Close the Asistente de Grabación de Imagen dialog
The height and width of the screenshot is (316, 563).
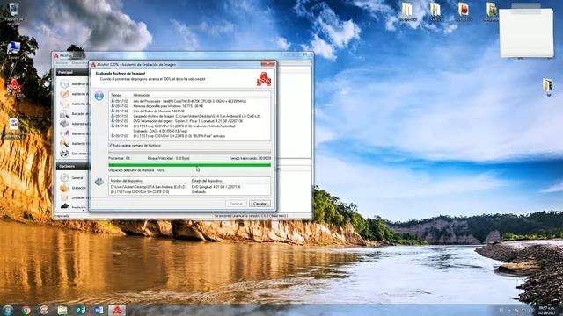coord(267,64)
